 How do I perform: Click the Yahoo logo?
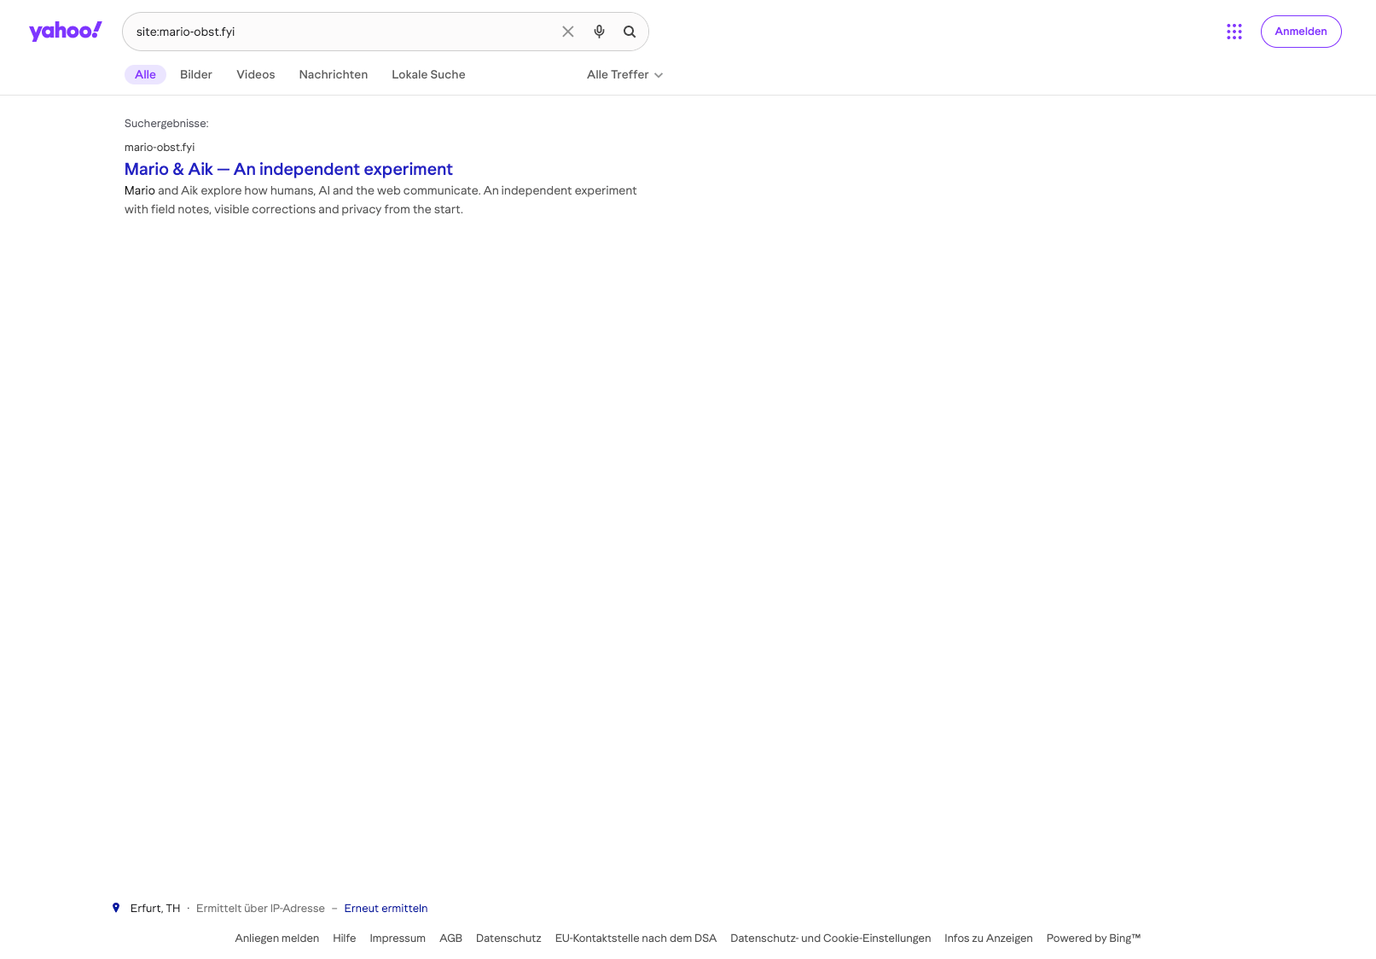click(66, 31)
